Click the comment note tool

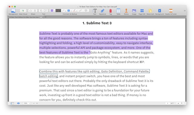pos(86,11)
